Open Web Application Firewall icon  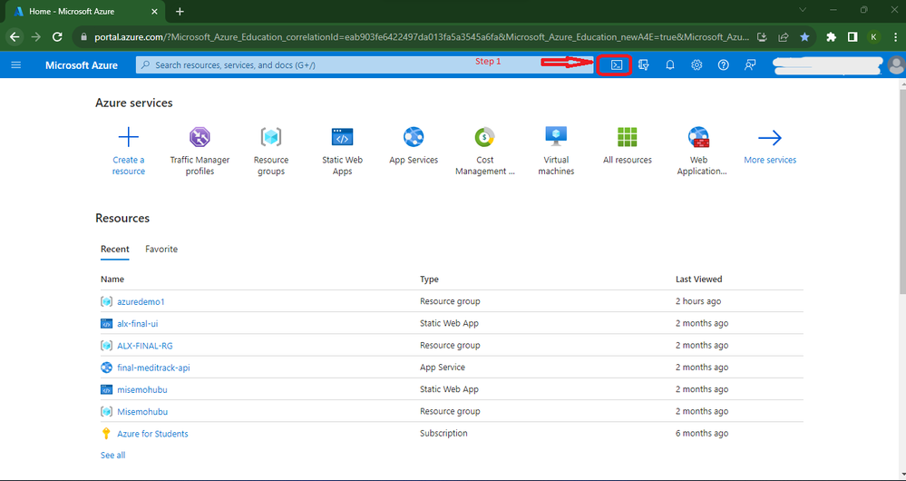pyautogui.click(x=698, y=137)
